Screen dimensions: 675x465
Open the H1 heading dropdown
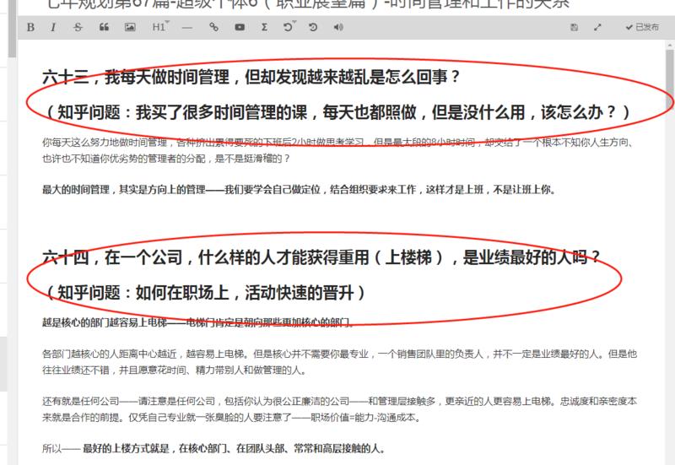click(160, 27)
